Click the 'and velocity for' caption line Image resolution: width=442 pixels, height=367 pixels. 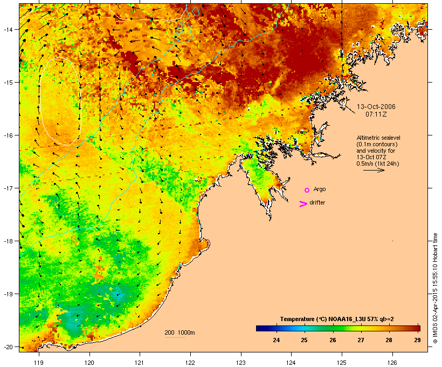[376, 151]
